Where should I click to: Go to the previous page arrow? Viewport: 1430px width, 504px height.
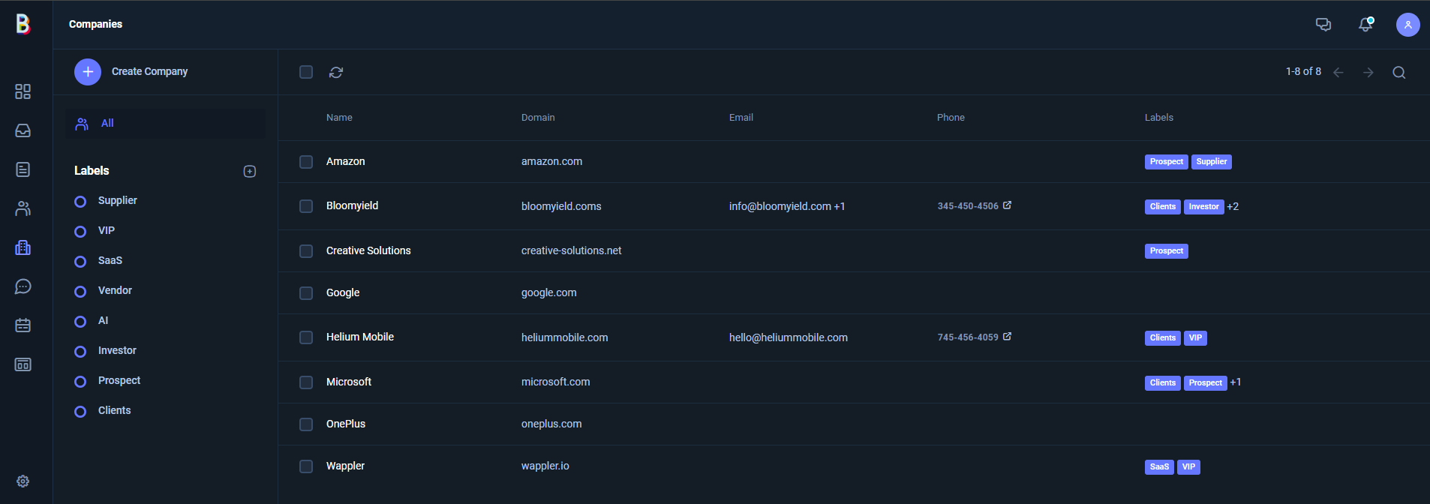click(x=1338, y=73)
